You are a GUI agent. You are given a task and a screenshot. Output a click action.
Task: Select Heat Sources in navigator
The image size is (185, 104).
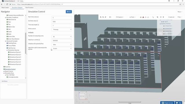pyautogui.click(x=12, y=48)
